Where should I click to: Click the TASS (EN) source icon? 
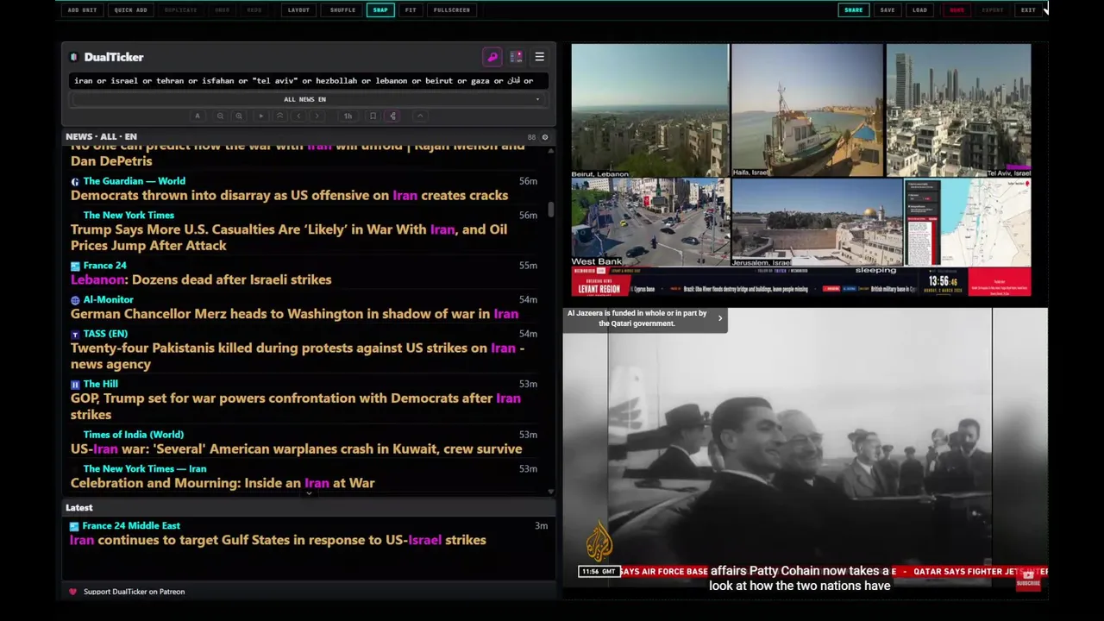coord(75,335)
